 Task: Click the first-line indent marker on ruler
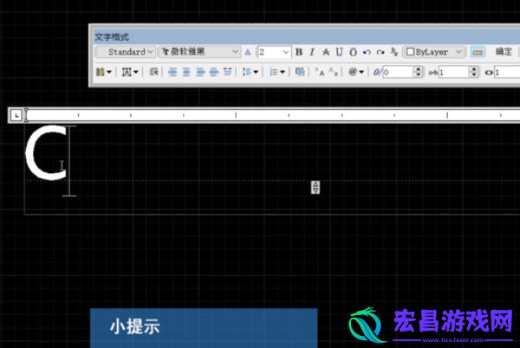pos(26,112)
